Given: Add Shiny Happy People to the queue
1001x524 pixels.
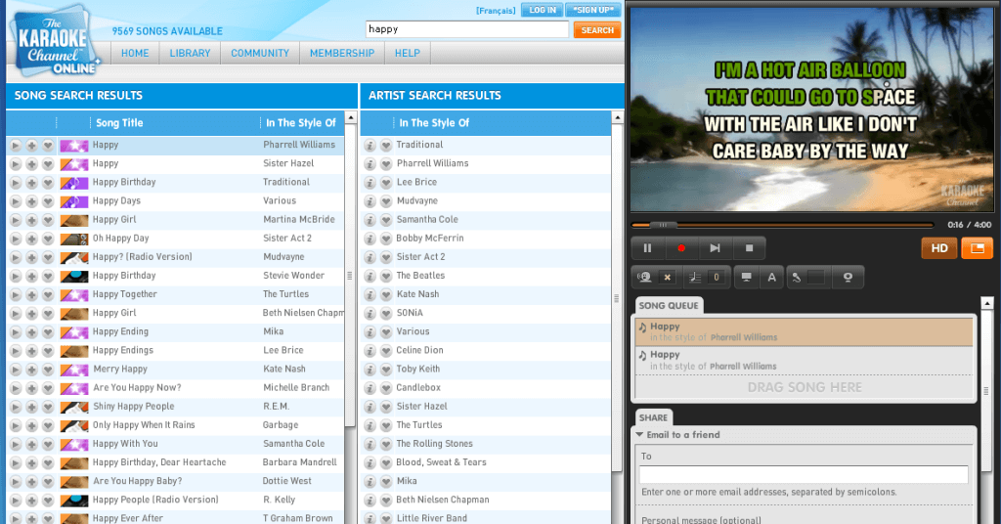Looking at the screenshot, I should [x=31, y=407].
